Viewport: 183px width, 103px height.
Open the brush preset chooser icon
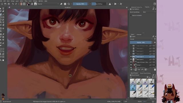click(35, 4)
